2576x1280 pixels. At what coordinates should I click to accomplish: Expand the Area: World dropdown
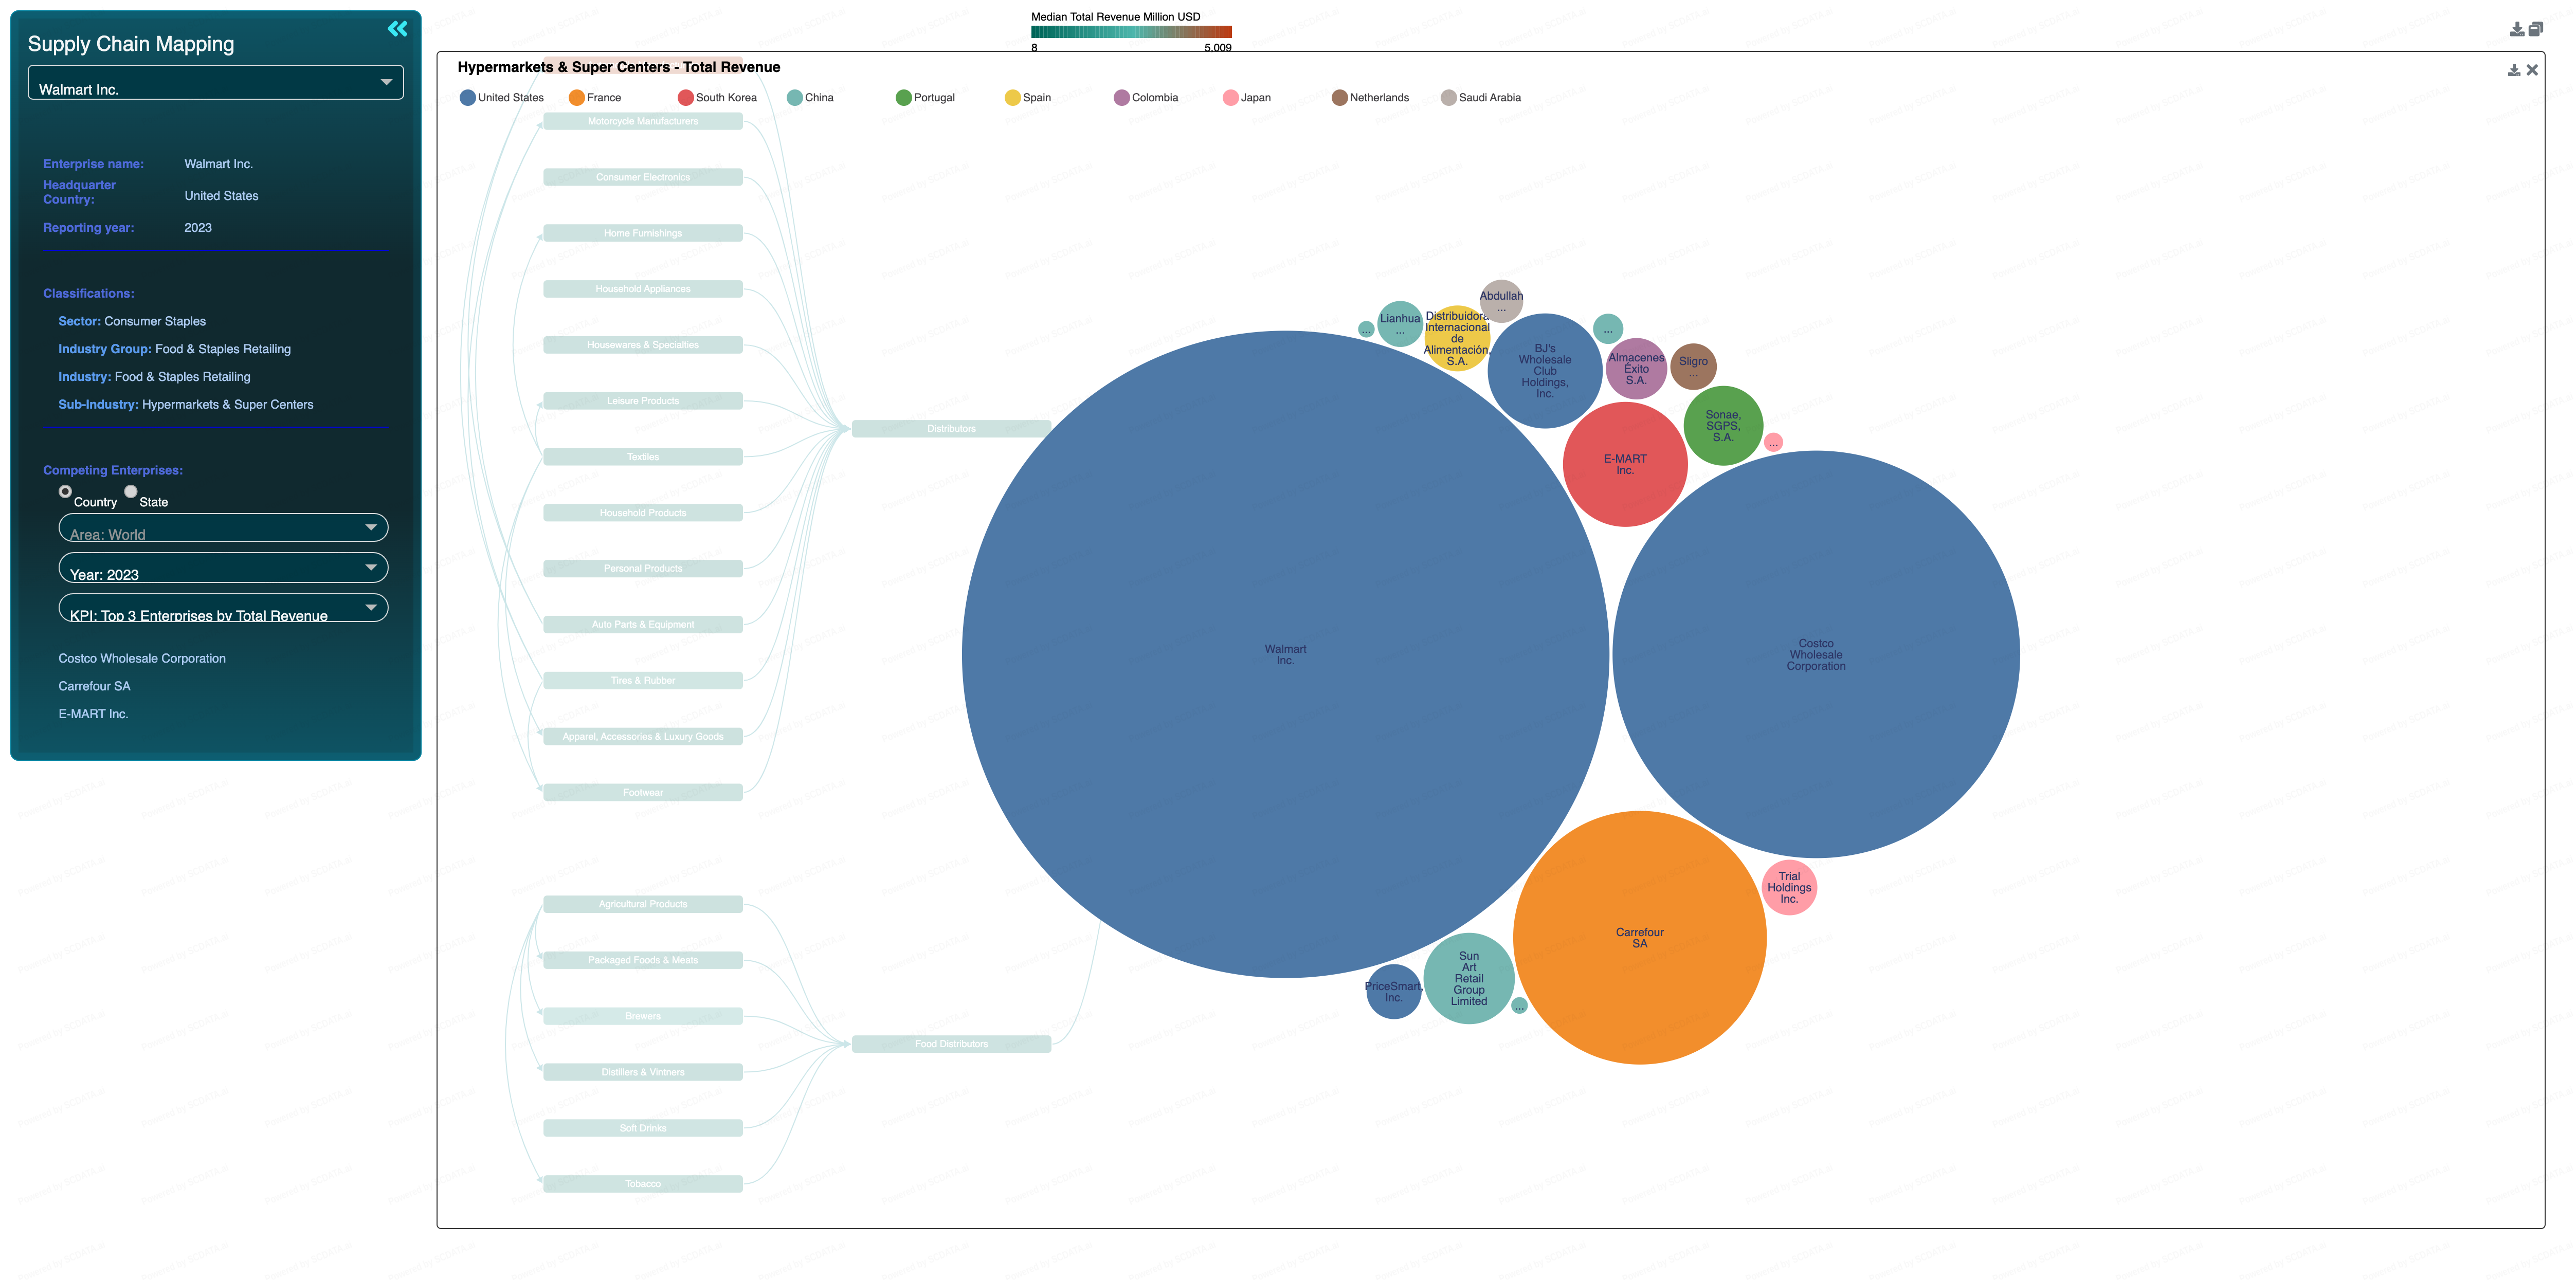tap(224, 528)
